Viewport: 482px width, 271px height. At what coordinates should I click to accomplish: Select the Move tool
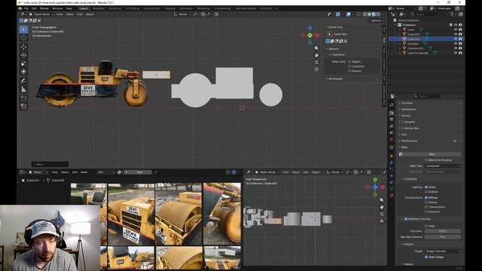(23, 47)
